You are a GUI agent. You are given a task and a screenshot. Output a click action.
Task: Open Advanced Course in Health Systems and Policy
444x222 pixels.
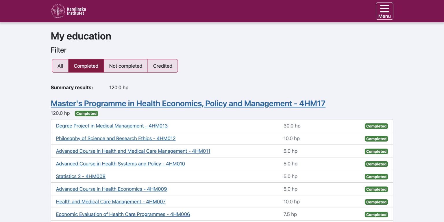(x=120, y=164)
